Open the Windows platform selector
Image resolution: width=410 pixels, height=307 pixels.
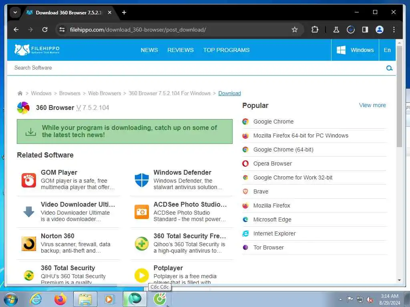click(x=355, y=50)
